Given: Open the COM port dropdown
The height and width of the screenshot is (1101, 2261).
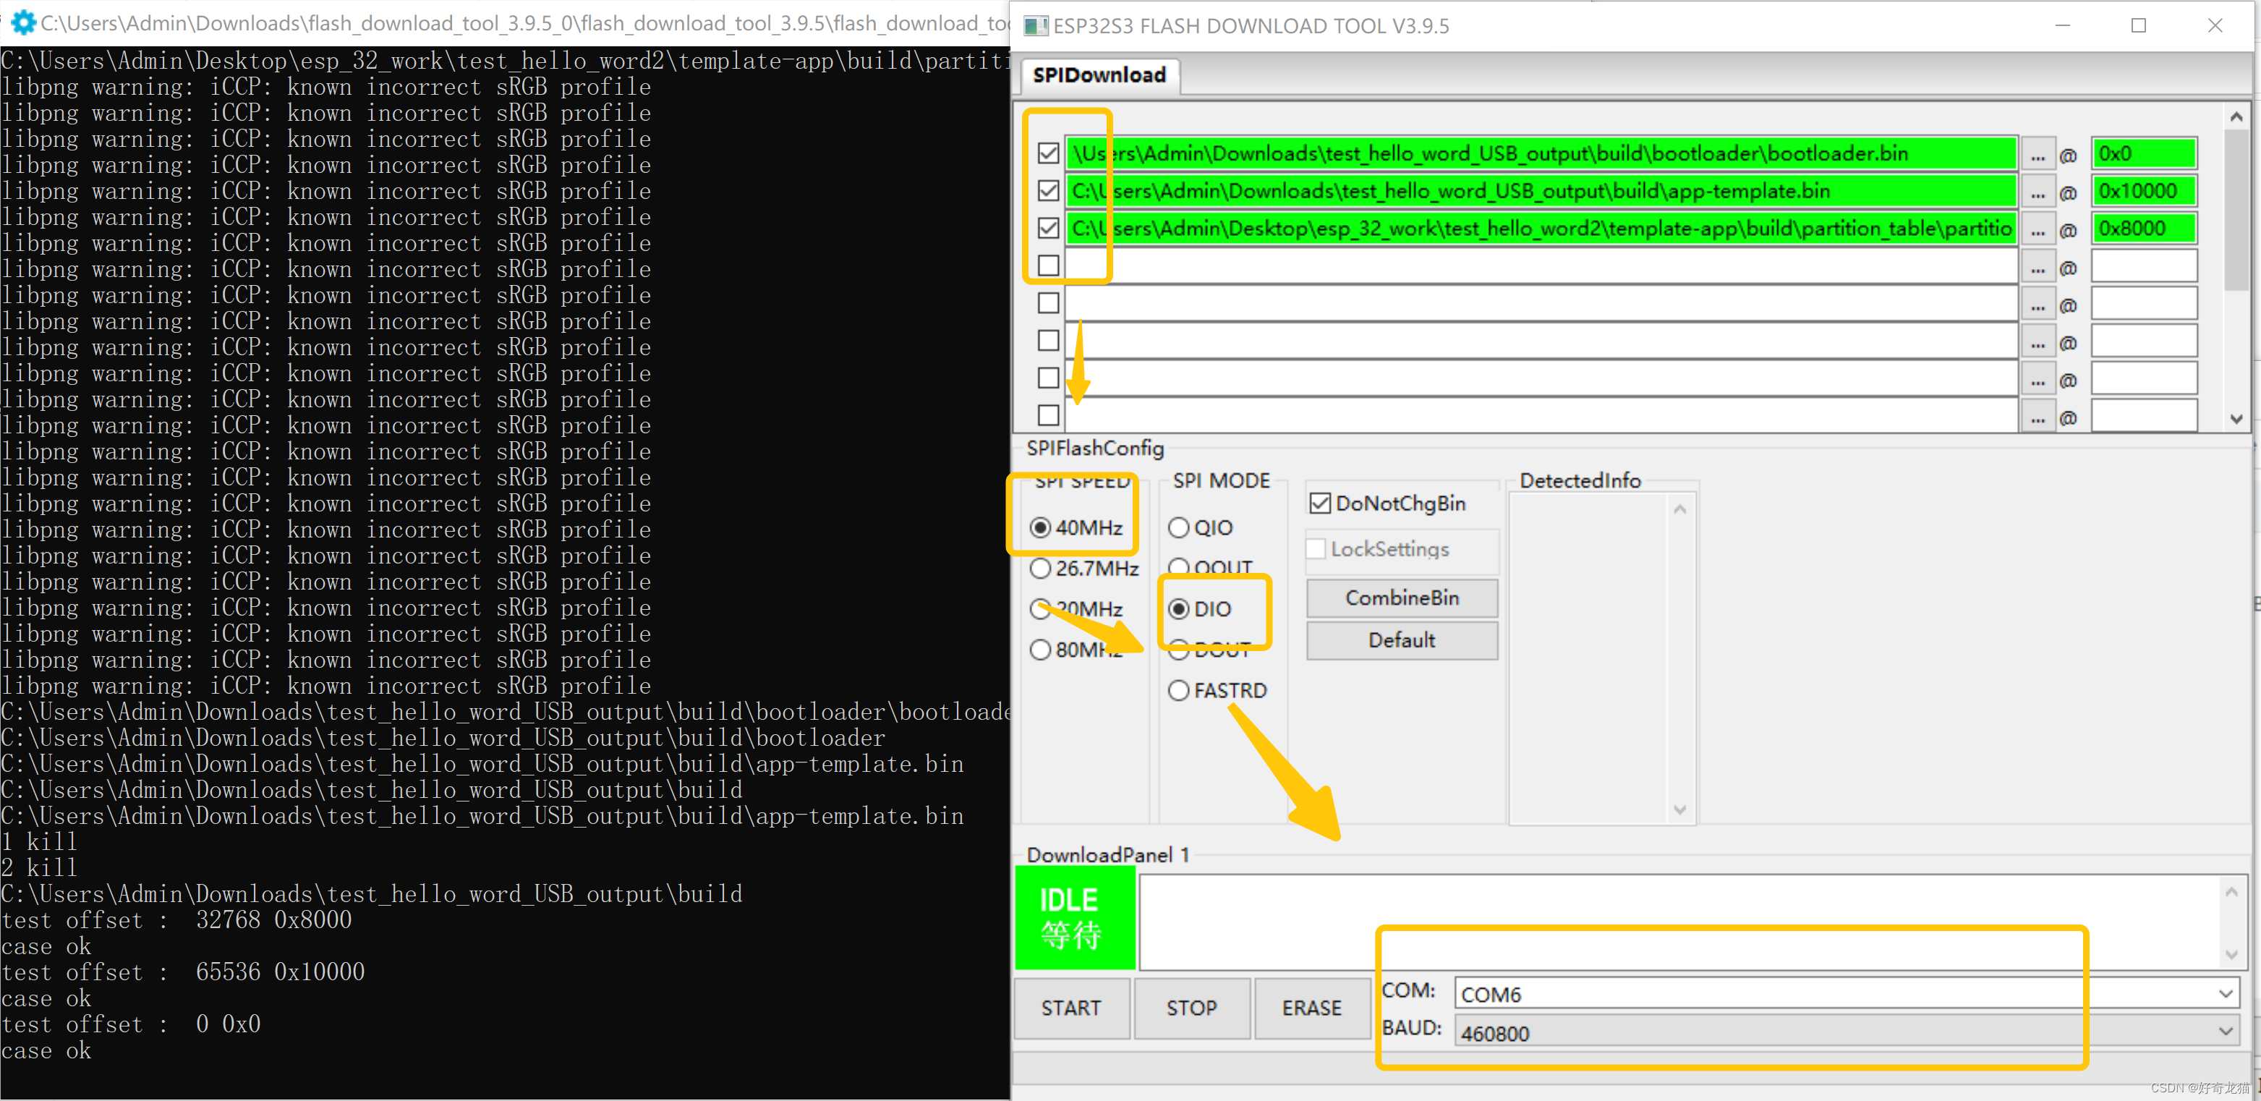Looking at the screenshot, I should point(2225,994).
